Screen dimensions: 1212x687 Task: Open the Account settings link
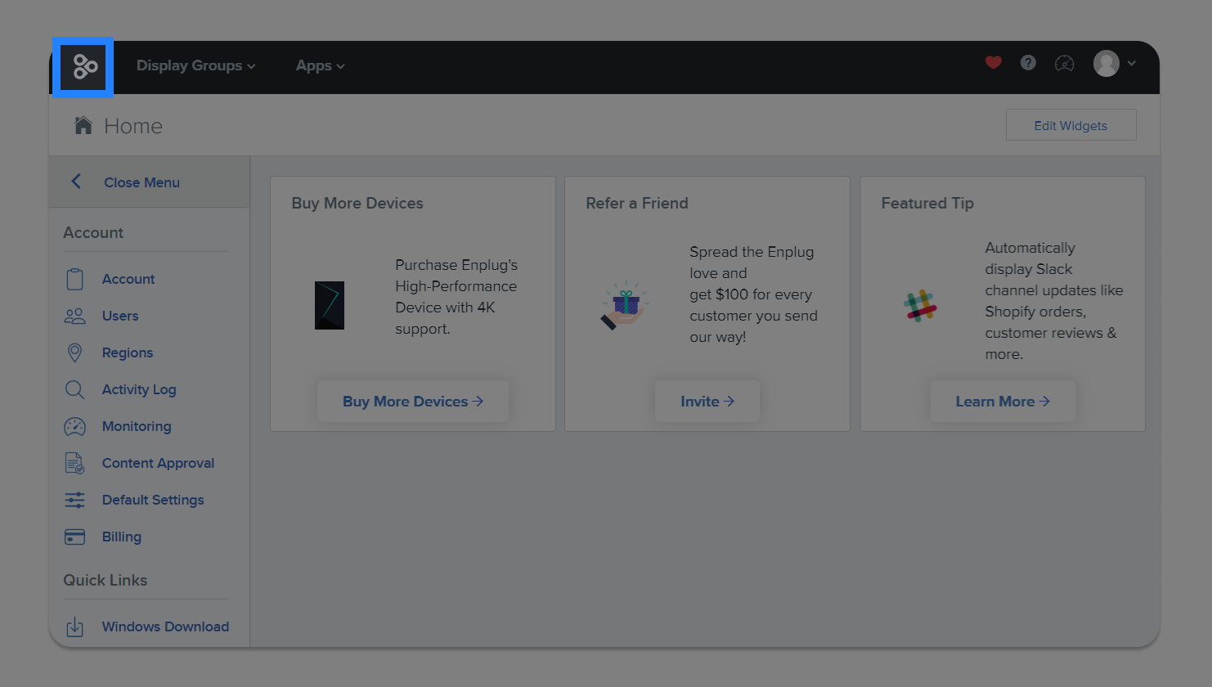pos(128,279)
